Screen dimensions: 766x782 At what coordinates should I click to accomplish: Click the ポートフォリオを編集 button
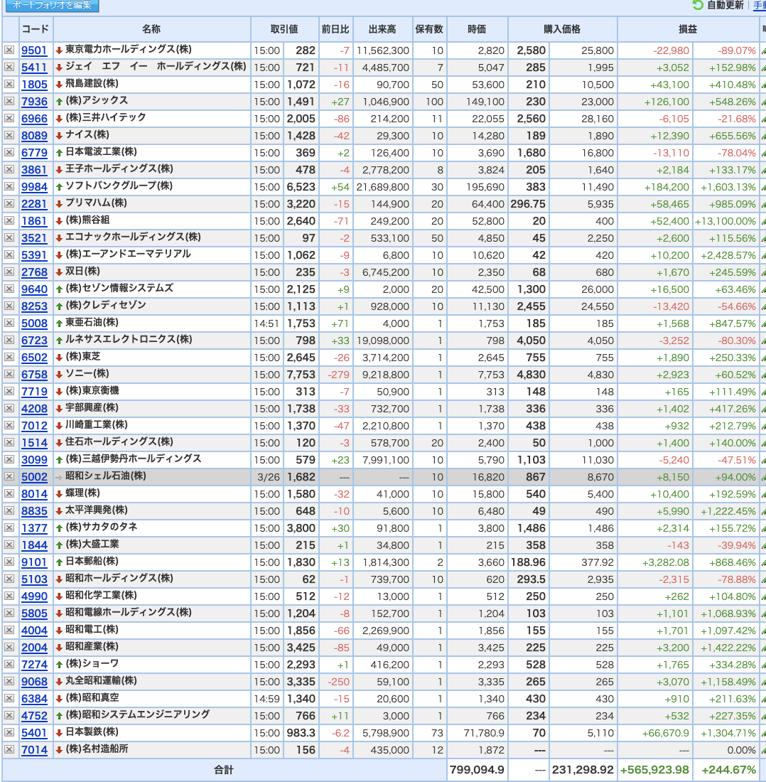(x=52, y=6)
